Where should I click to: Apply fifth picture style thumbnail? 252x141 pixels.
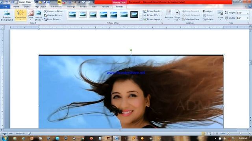(113, 14)
